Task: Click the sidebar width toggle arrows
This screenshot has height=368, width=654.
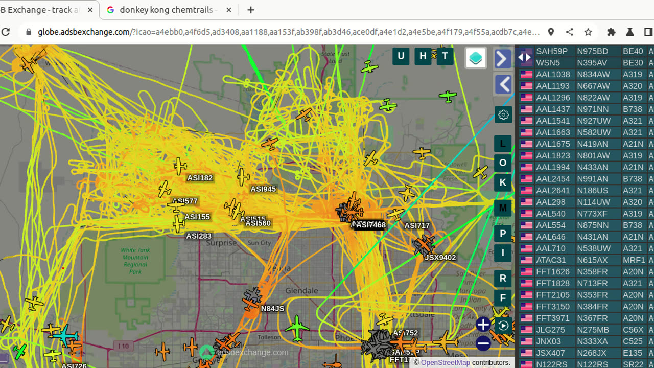Action: point(525,57)
